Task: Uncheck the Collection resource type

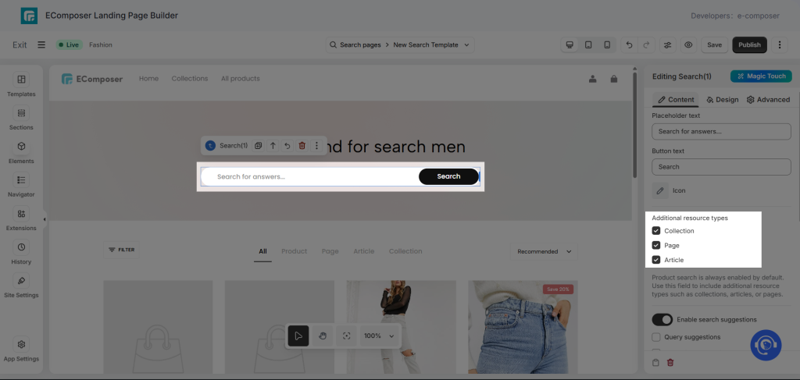Action: (656, 231)
